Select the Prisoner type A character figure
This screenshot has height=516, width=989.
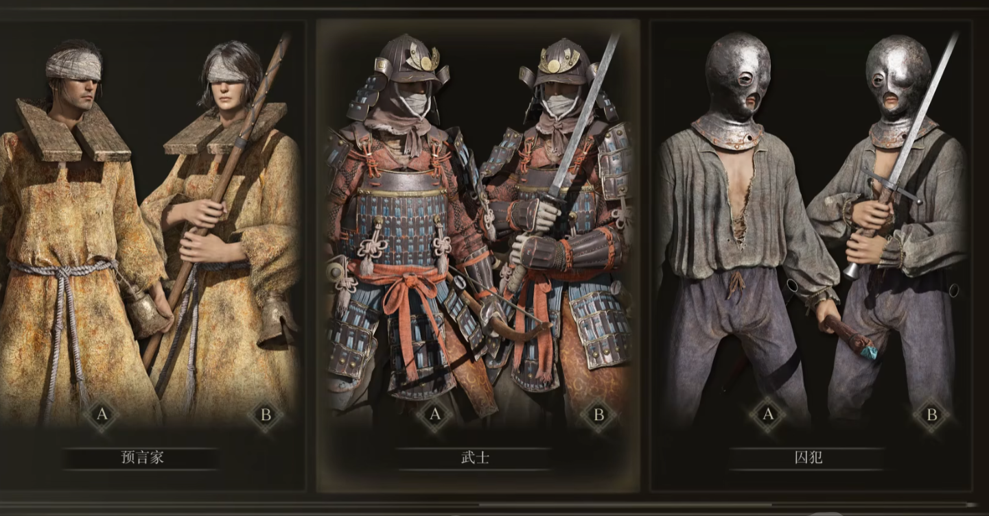[738, 226]
